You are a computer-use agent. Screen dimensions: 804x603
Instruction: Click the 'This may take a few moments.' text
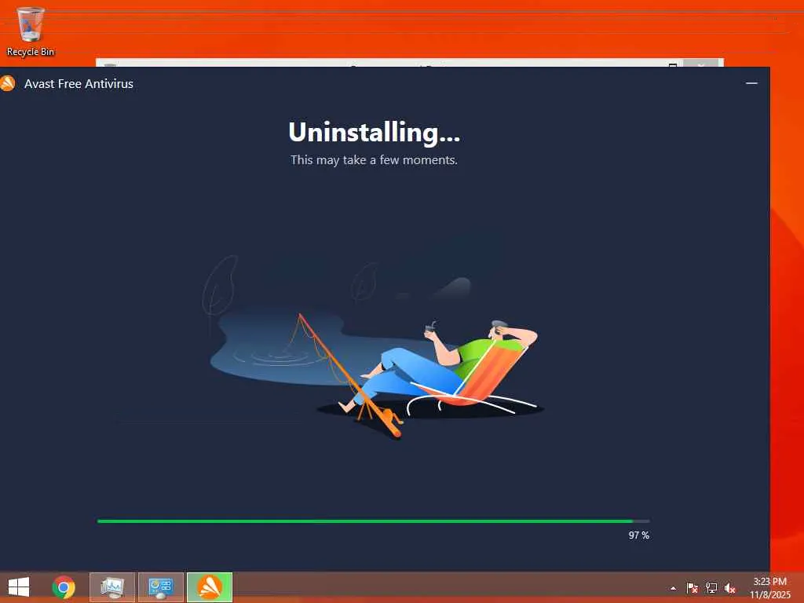click(x=374, y=160)
